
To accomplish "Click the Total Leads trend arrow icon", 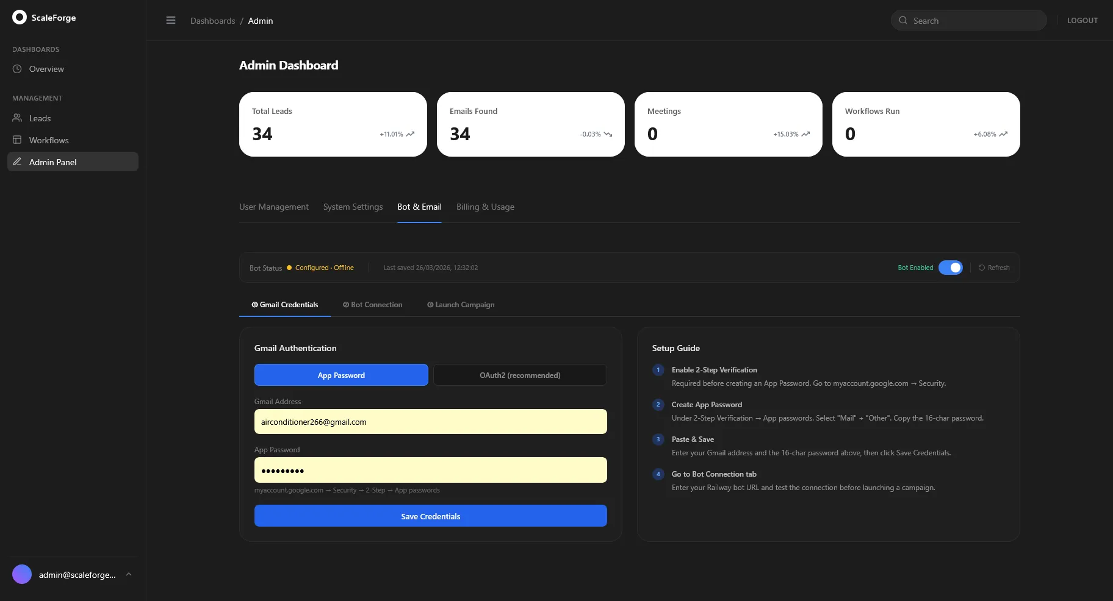I will pyautogui.click(x=410, y=134).
